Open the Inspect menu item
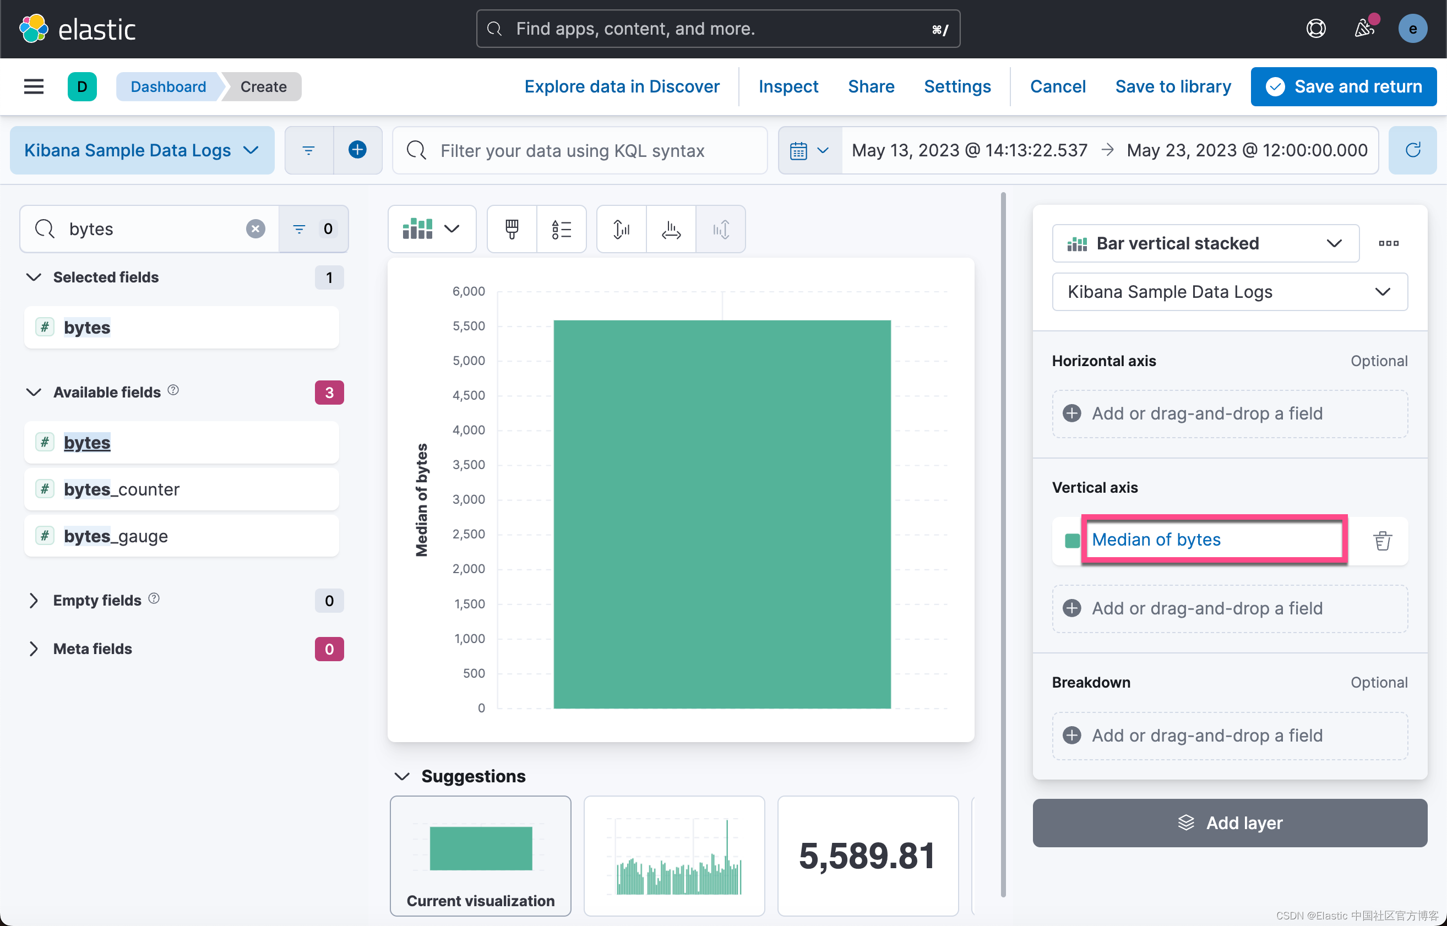The height and width of the screenshot is (926, 1447). [788, 86]
